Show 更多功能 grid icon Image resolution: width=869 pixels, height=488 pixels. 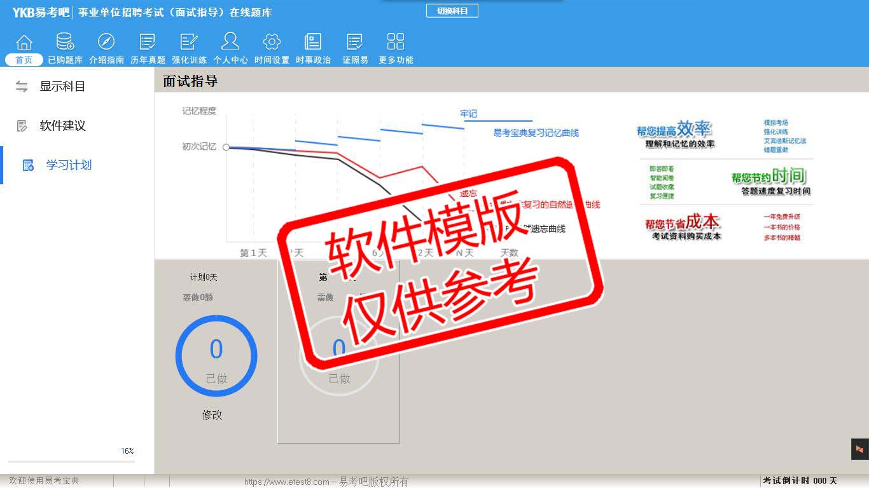(x=396, y=43)
